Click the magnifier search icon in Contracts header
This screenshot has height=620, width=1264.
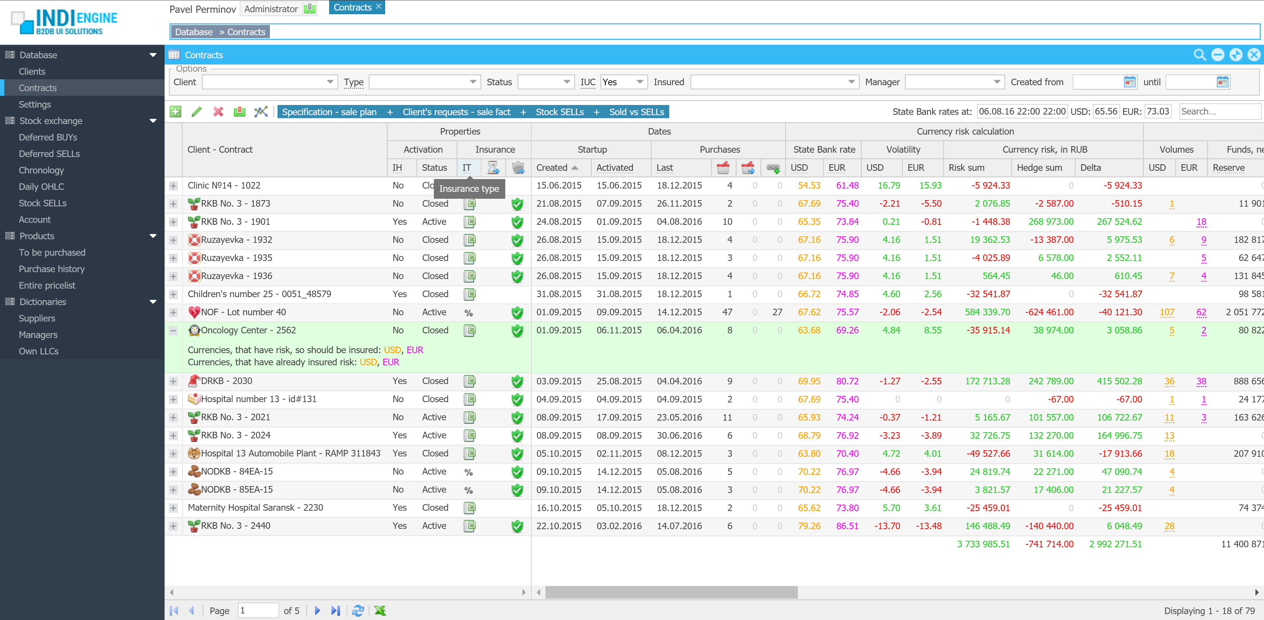[1199, 55]
